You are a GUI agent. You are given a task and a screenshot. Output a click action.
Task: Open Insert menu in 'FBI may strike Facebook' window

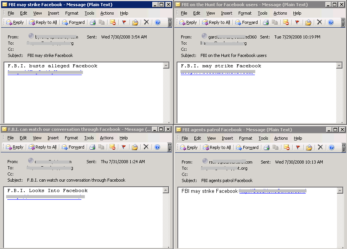54,13
